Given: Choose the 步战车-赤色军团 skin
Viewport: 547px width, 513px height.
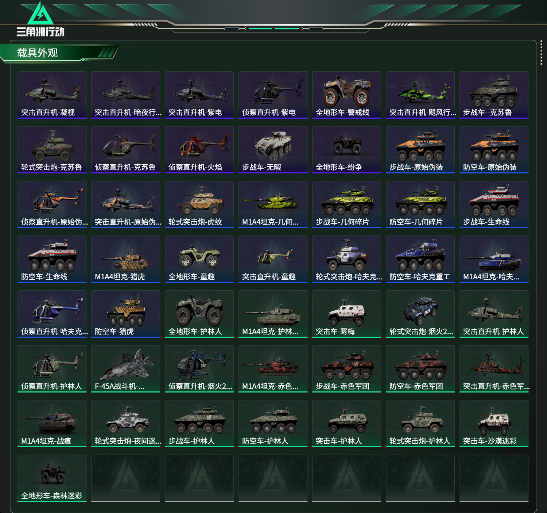Looking at the screenshot, I should (x=347, y=369).
